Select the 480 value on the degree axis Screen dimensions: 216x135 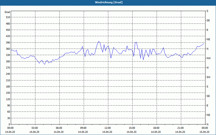8,23
